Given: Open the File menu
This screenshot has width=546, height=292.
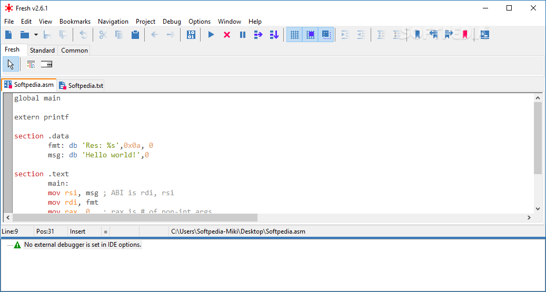Looking at the screenshot, I should (x=9, y=21).
